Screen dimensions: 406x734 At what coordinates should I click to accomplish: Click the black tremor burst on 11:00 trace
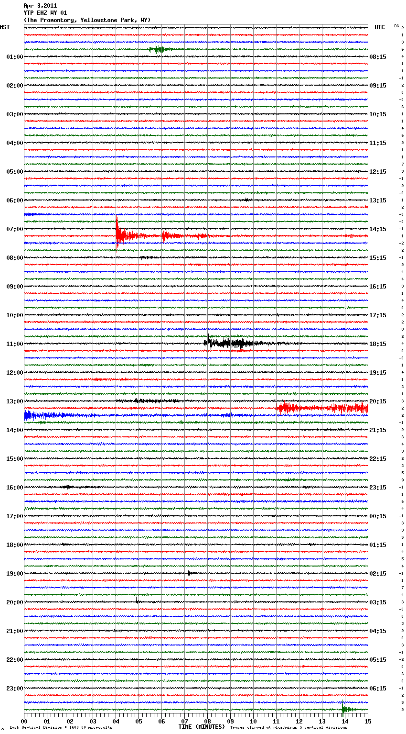[x=233, y=343]
